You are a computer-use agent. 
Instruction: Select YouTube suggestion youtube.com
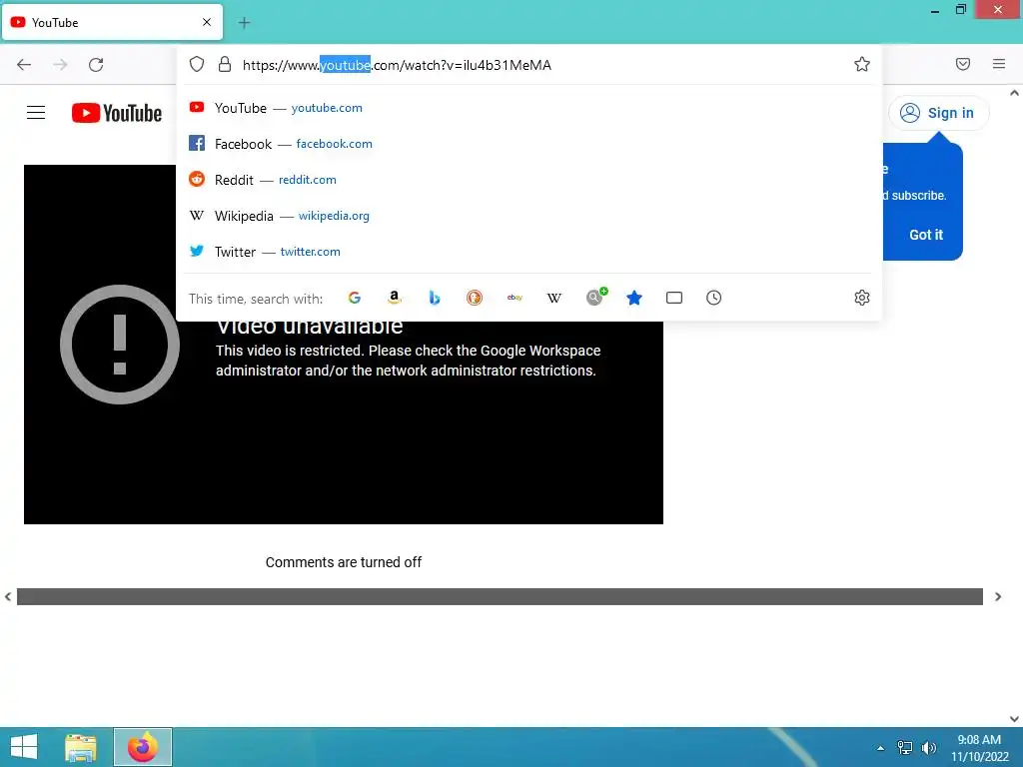pos(528,108)
